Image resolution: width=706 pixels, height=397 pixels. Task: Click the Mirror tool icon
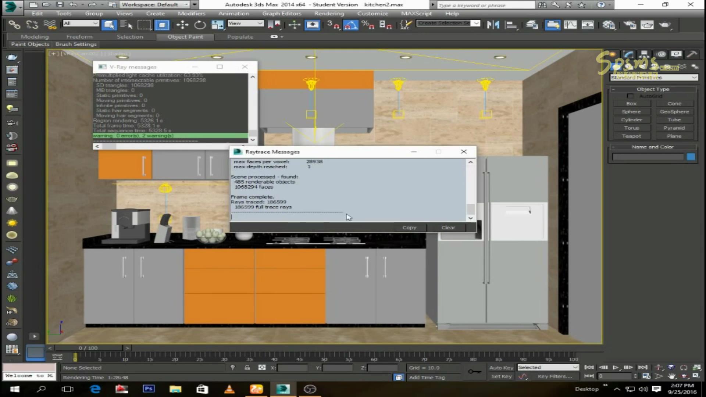pos(493,25)
